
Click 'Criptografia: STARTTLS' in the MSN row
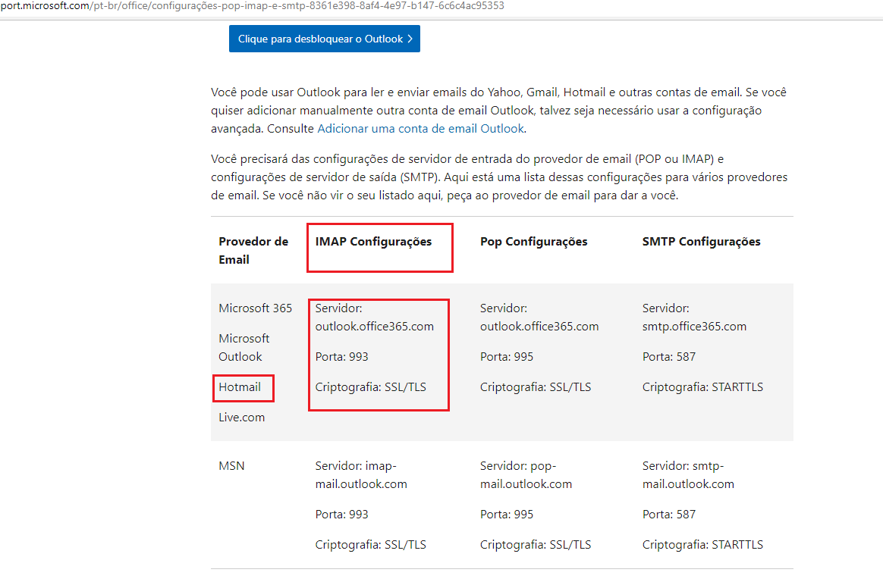702,544
